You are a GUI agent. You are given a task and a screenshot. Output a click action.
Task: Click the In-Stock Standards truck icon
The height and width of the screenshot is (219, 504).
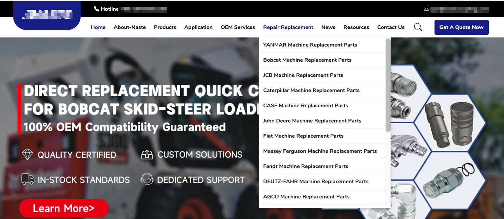click(28, 180)
